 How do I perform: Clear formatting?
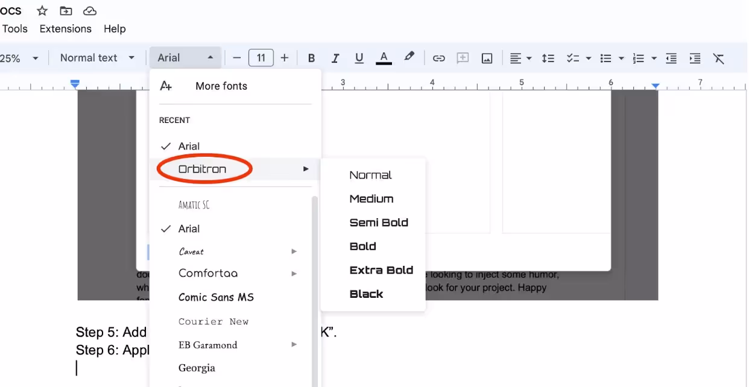tap(718, 58)
